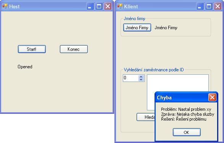224x143 pixels.
Task: Click the Host window application icon
Action: 5,6
